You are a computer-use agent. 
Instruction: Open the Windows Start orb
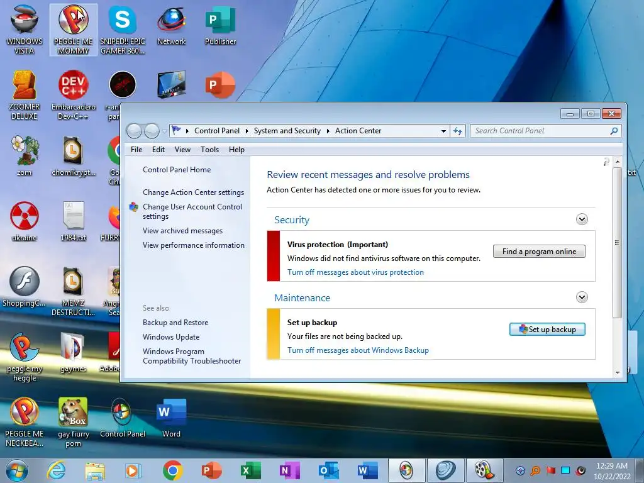[x=17, y=470]
